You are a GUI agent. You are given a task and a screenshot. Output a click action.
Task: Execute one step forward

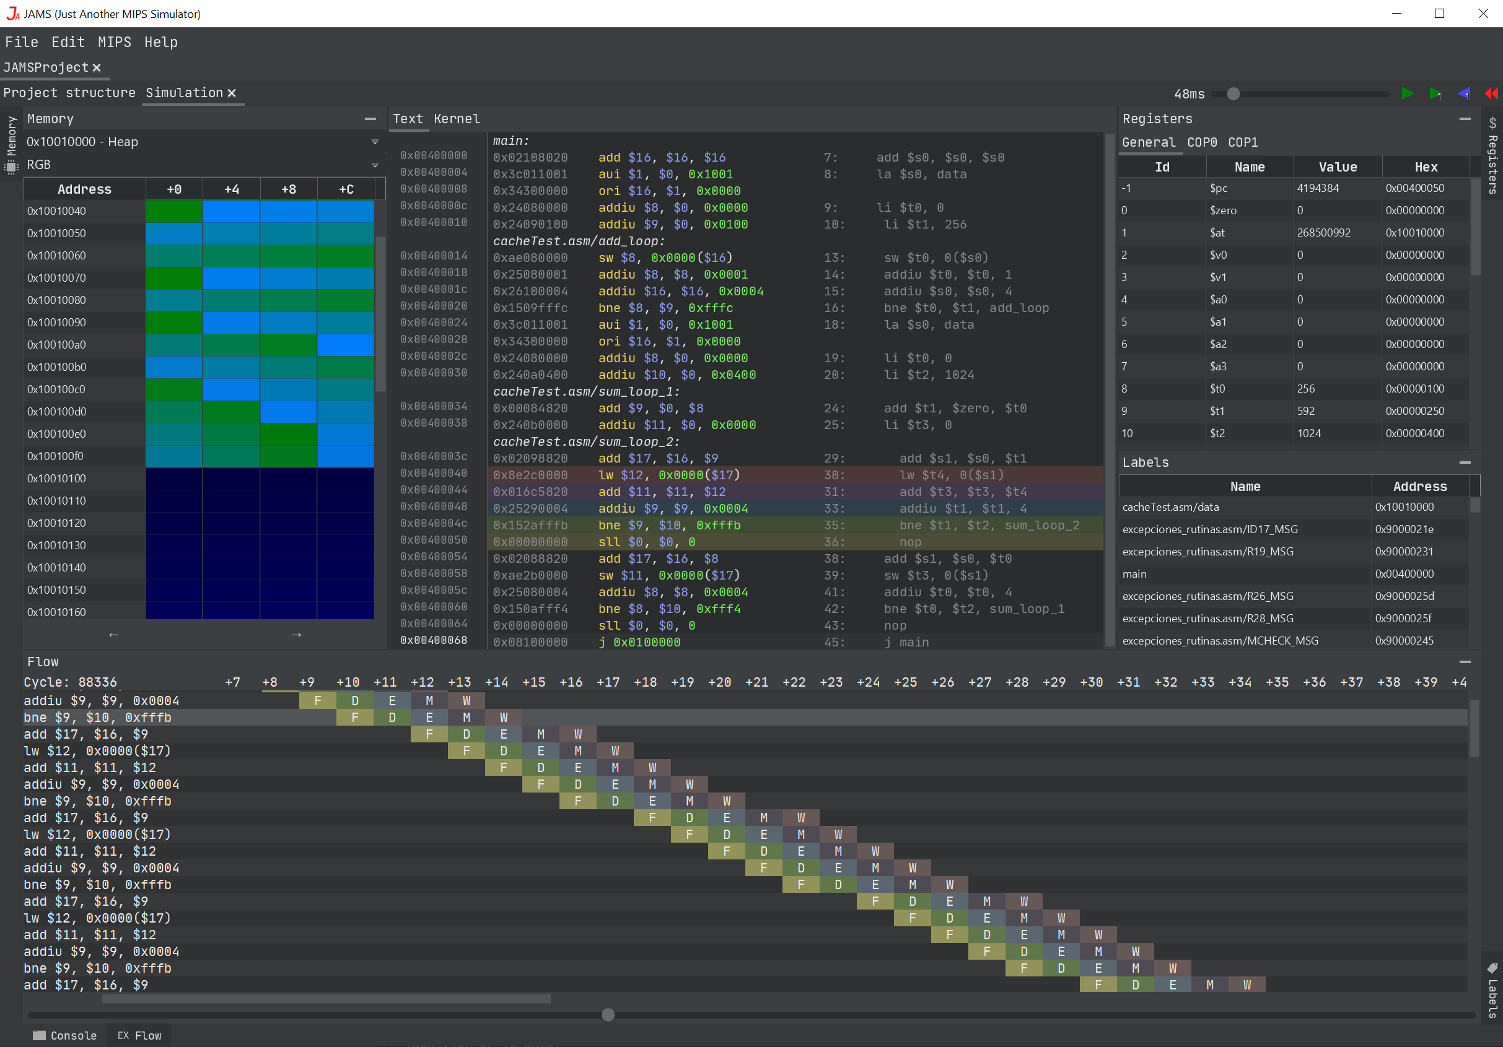1435,93
